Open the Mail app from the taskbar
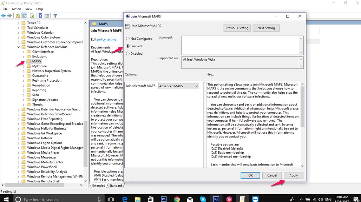361x202 pixels. (x=190, y=199)
